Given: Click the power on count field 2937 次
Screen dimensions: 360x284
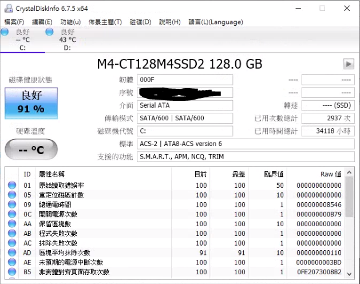Looking at the screenshot, I should tap(328, 118).
